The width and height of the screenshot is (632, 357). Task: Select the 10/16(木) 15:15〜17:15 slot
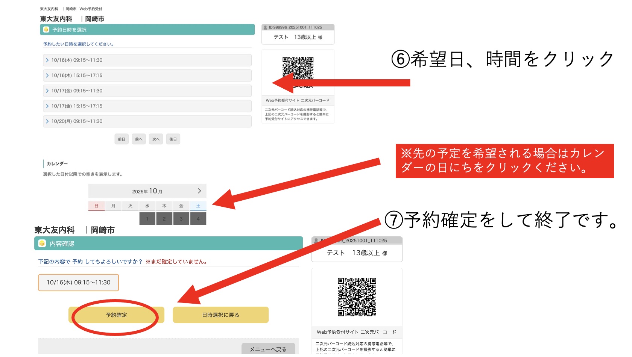[x=147, y=76]
